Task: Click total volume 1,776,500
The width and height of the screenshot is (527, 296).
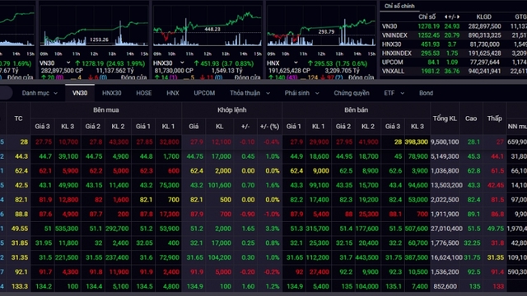Action: 445,243
